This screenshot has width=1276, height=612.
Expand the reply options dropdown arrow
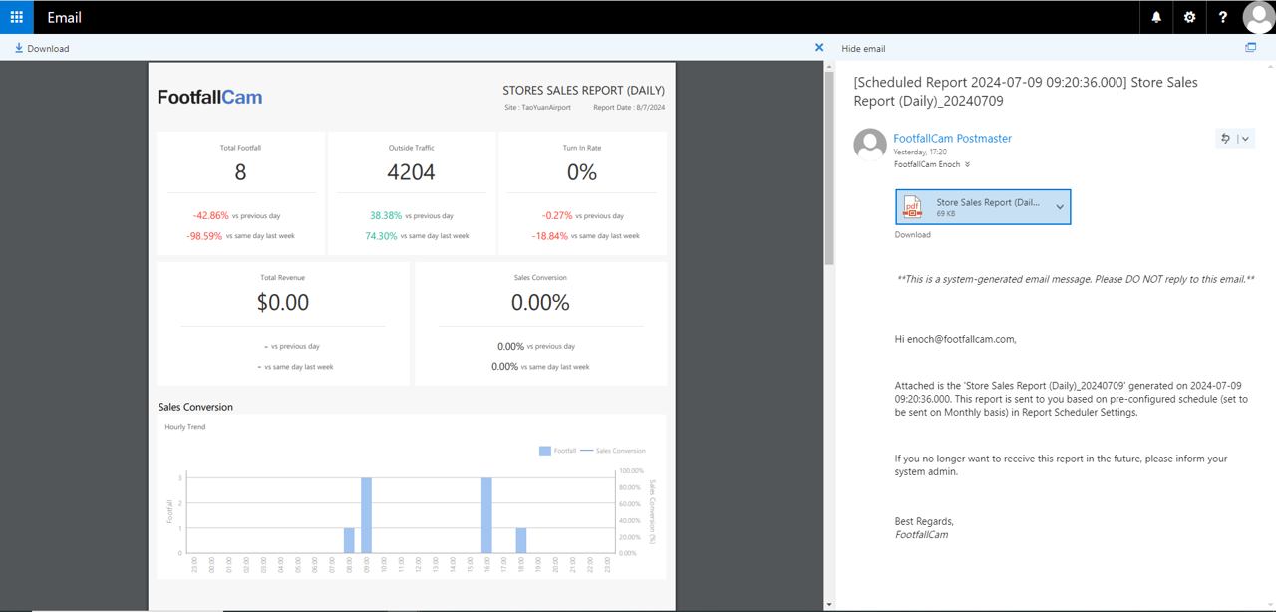(1245, 139)
